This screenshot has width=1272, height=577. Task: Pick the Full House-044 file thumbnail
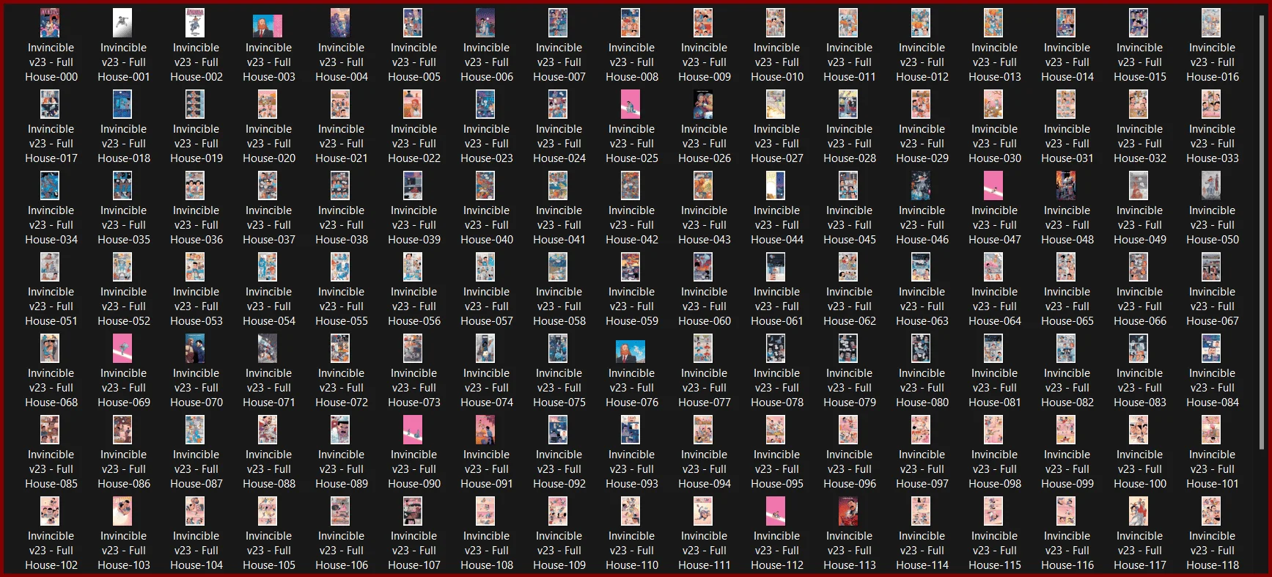pos(776,186)
